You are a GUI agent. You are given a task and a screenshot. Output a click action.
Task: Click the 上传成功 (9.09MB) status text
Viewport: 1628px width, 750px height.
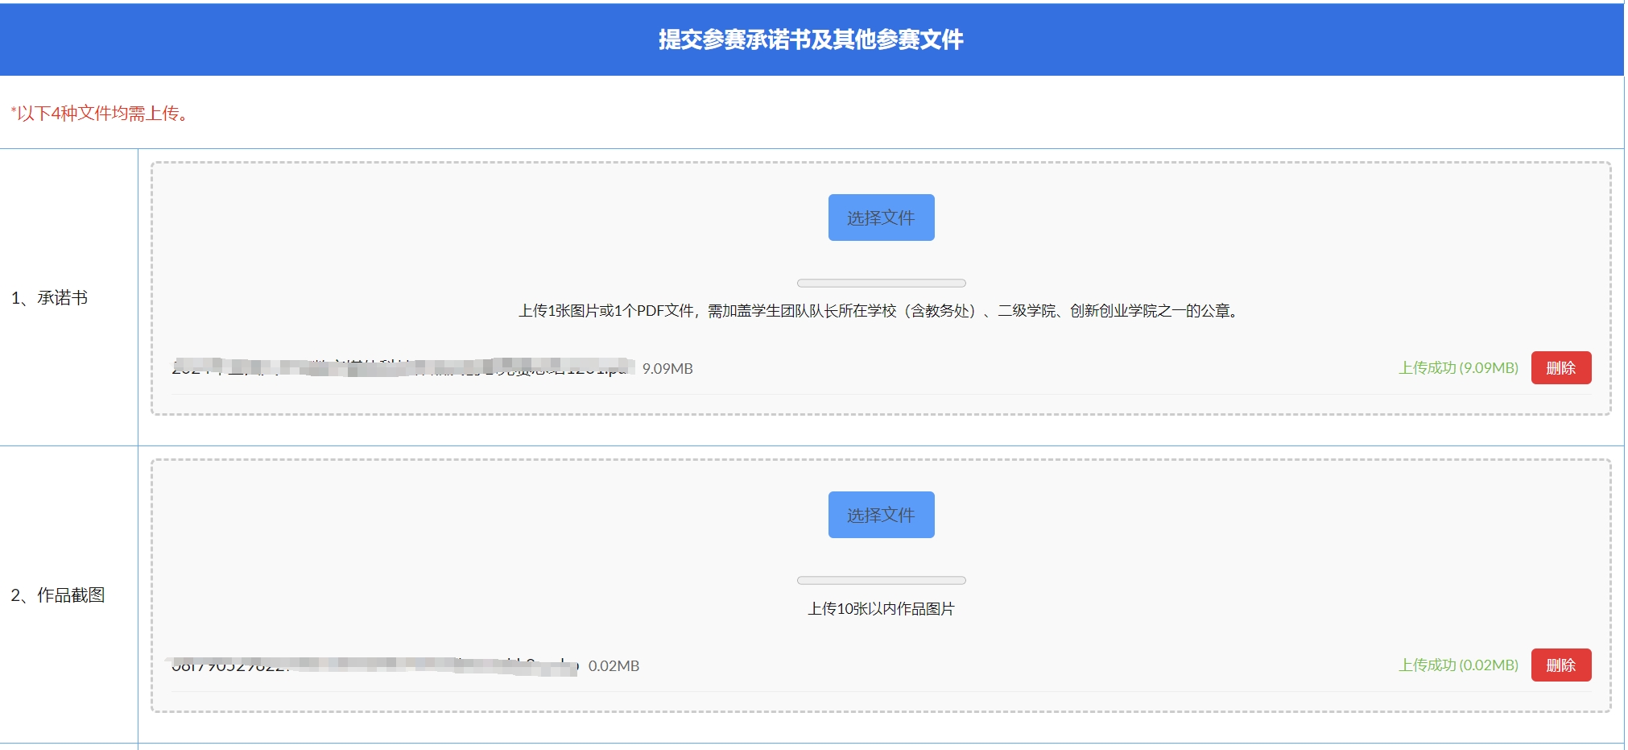point(1458,368)
